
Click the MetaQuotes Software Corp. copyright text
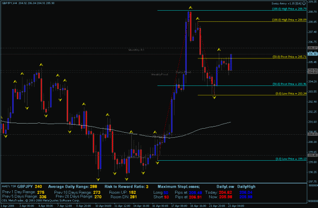click(41, 201)
